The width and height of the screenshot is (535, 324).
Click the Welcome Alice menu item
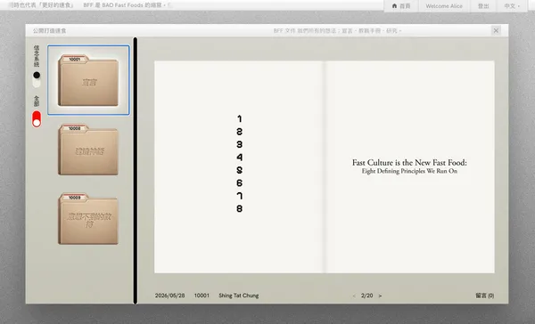point(444,6)
